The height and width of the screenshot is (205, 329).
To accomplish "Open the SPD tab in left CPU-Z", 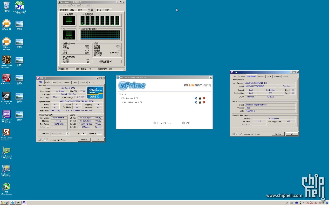I will click(x=75, y=82).
